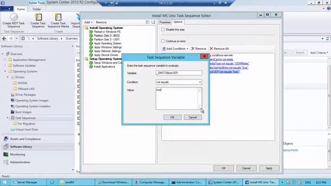Toggle Disable this step checkbox
This screenshot has width=331, height=186.
click(163, 29)
